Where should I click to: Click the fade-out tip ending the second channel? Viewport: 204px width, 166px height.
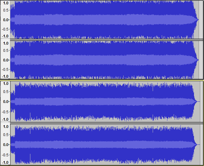click(197, 60)
